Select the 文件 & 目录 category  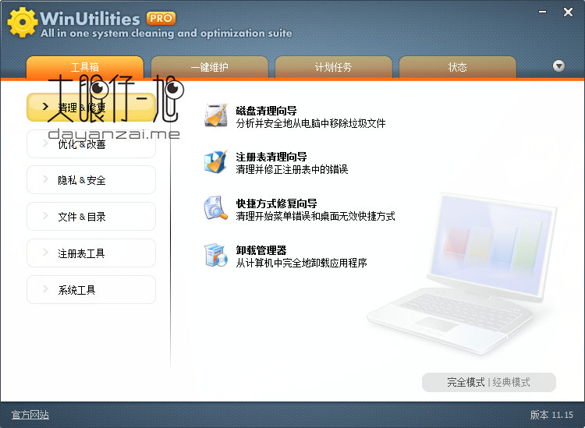coord(91,217)
